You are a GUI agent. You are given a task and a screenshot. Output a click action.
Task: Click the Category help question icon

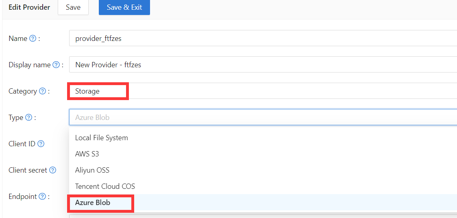tap(42, 91)
